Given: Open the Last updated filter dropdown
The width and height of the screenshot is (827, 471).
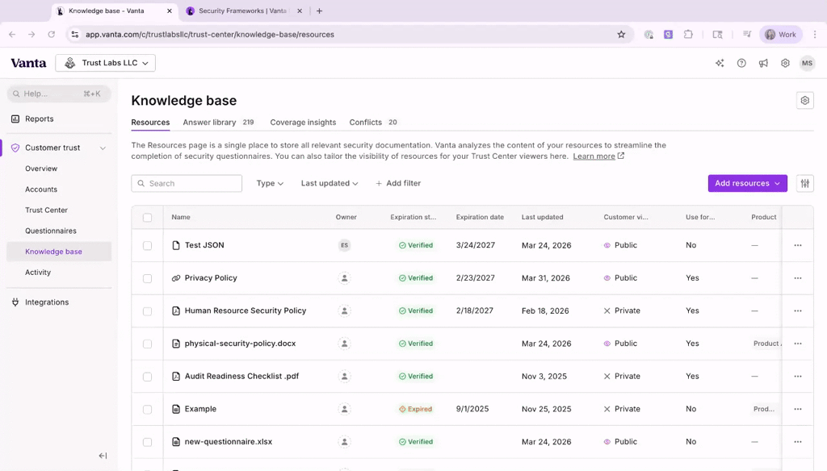Looking at the screenshot, I should (330, 183).
